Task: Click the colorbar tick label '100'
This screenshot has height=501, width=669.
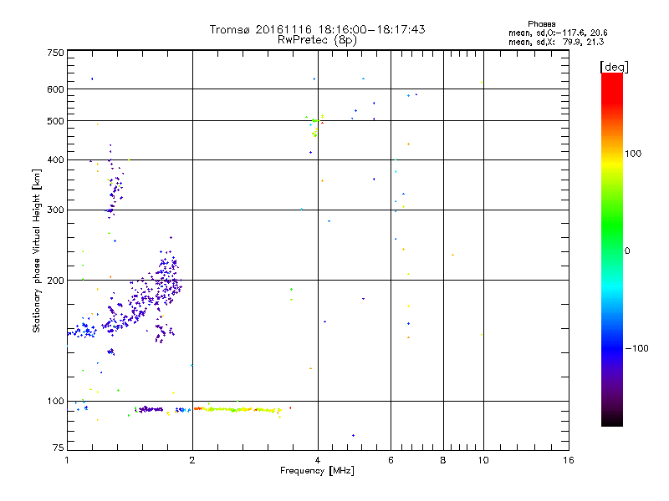Action: click(x=633, y=154)
